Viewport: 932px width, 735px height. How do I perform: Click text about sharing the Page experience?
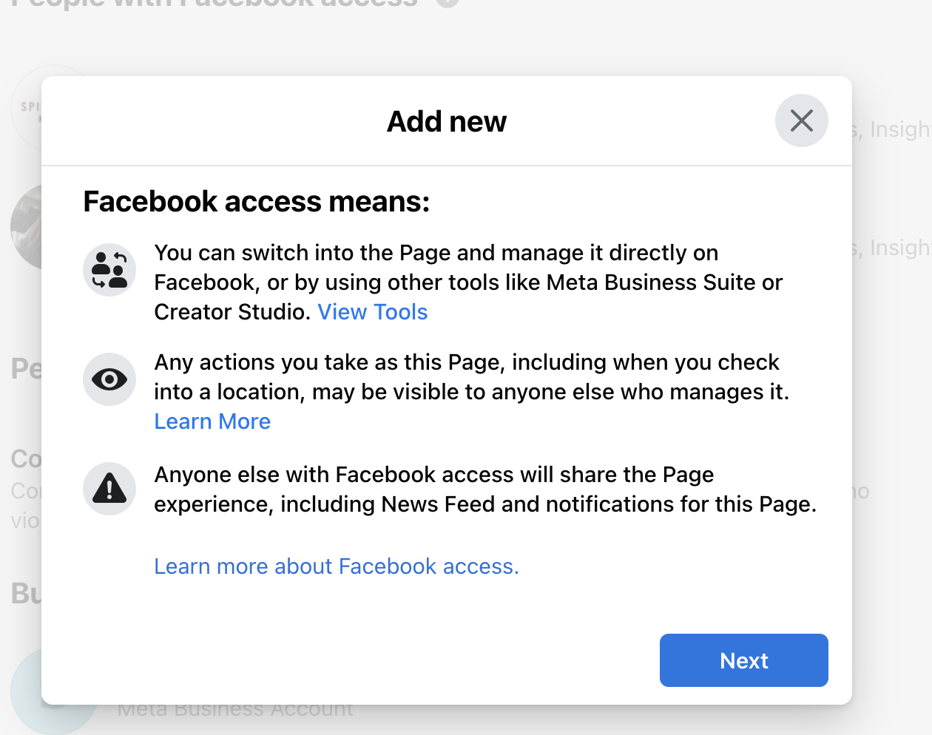(485, 490)
